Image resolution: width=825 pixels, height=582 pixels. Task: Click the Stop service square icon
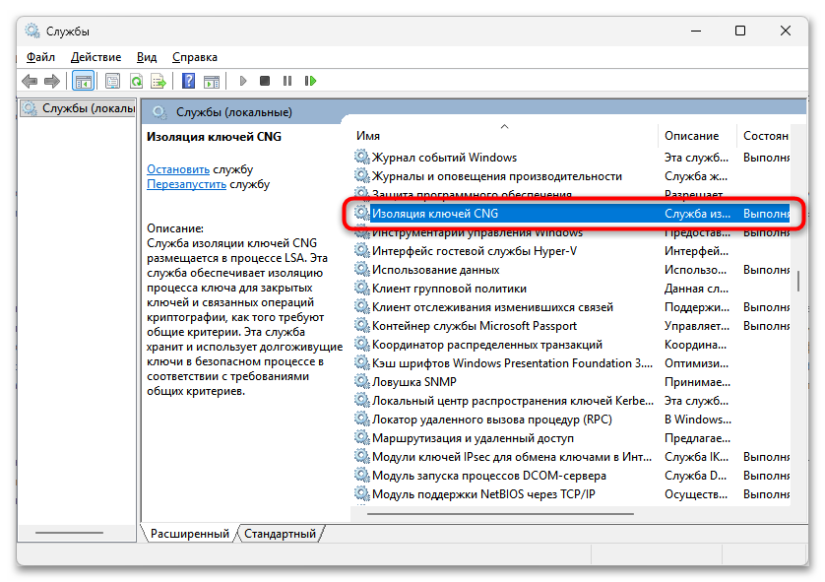(x=265, y=81)
